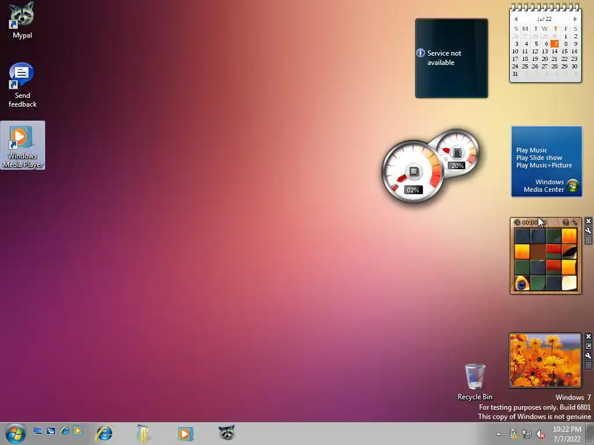Select date 25 in the calendar gadget
Screen dimensions: 594x445
525,67
